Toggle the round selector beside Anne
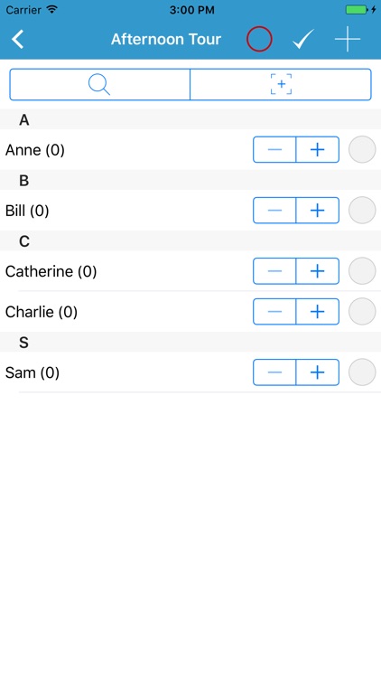Image resolution: width=381 pixels, height=678 pixels. [362, 149]
